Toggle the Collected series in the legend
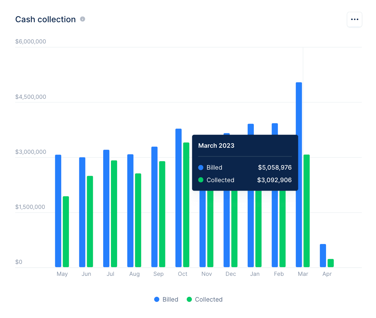 209,299
